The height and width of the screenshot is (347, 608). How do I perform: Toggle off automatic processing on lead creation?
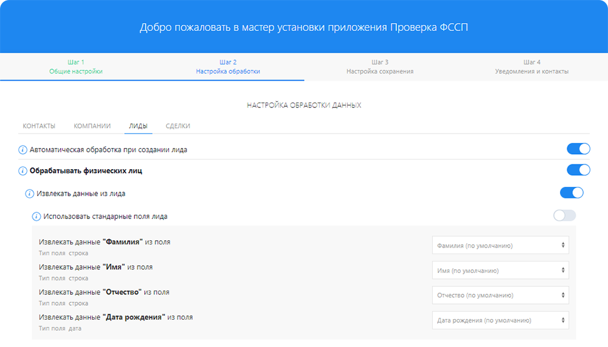pyautogui.click(x=578, y=149)
